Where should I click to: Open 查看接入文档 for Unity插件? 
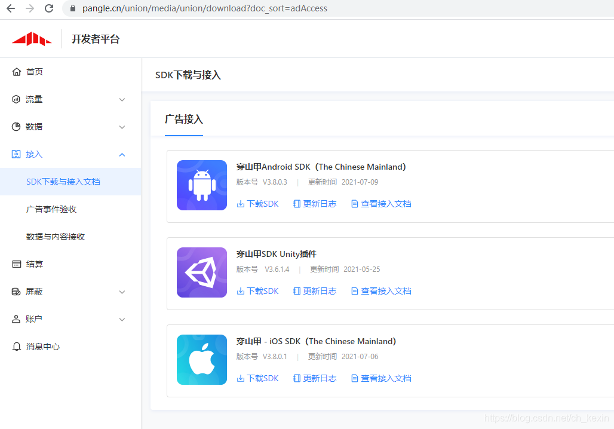(x=386, y=291)
